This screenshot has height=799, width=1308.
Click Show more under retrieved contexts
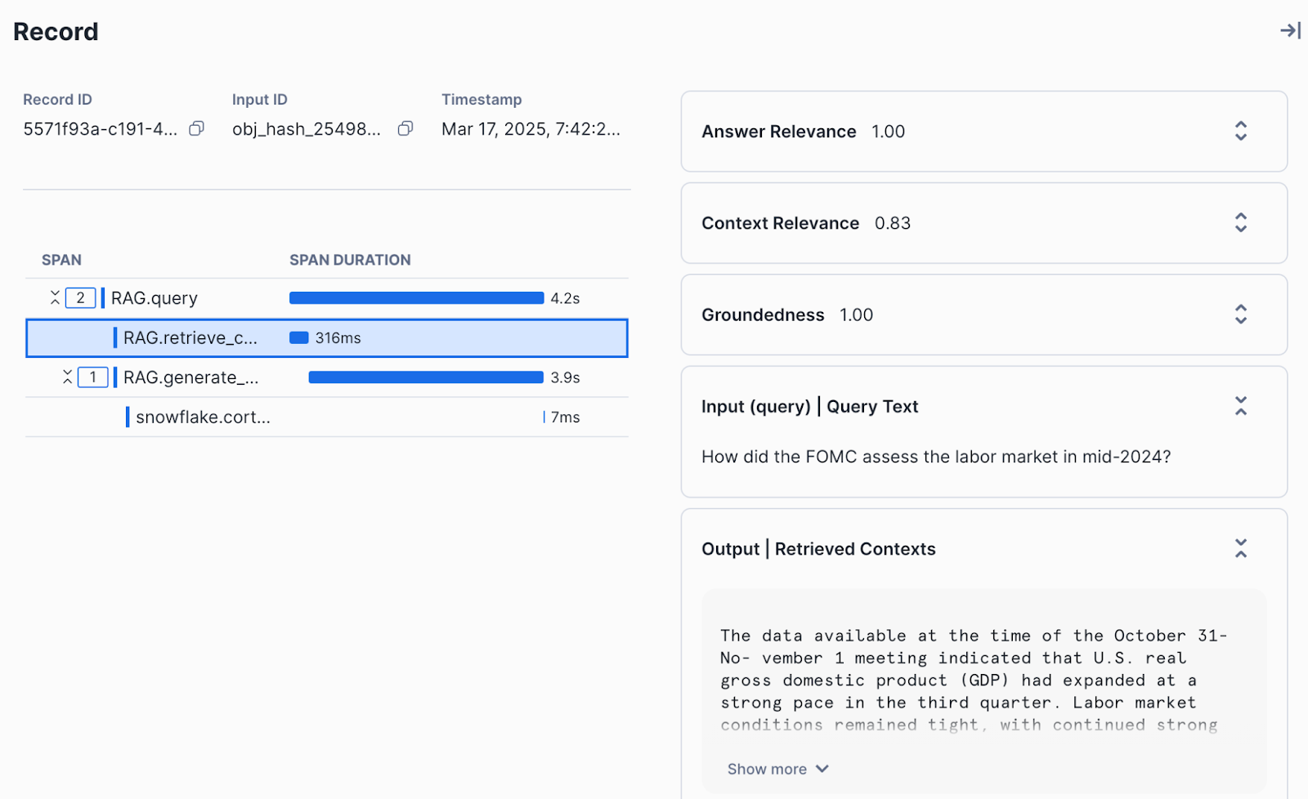[x=777, y=769]
